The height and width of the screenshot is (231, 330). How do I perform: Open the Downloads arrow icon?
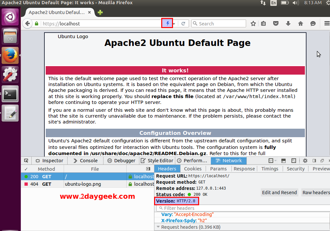pos(288,23)
